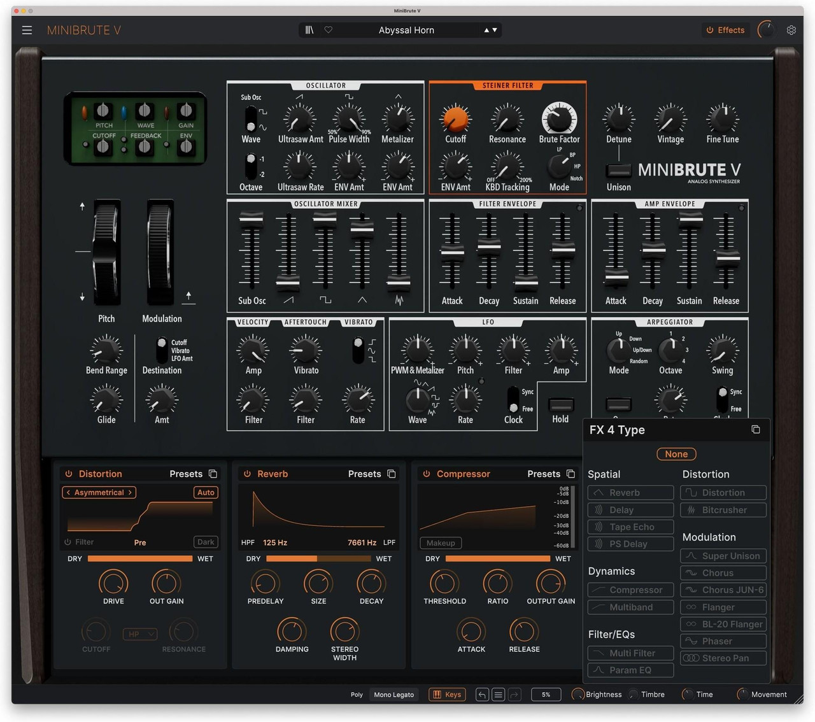Image resolution: width=815 pixels, height=722 pixels.
Task: Click the next distortion type right chevron
Action: click(x=131, y=492)
